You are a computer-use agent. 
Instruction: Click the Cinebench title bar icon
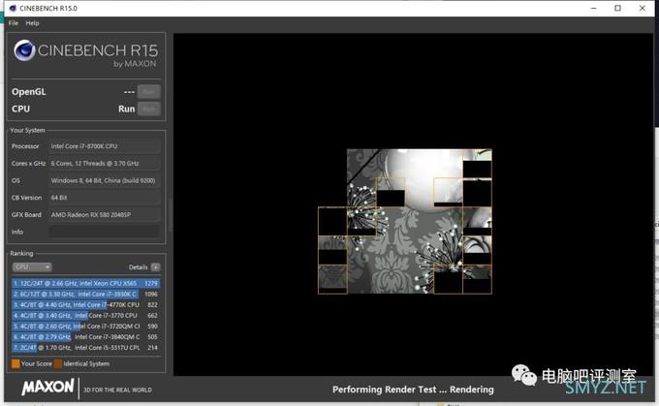[13, 8]
